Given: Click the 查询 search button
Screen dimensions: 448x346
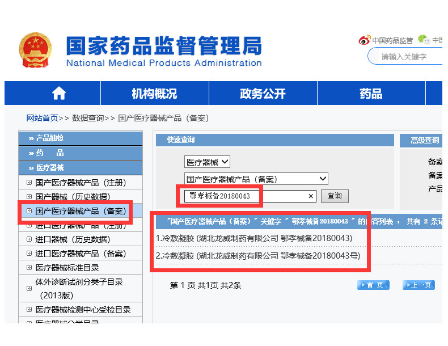Looking at the screenshot, I should pos(335,196).
